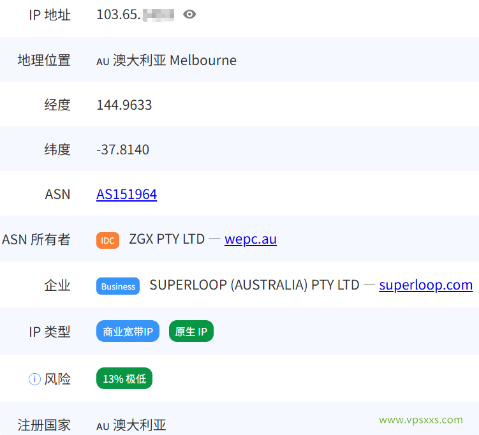
Task: Click the 经度 row label
Action: [57, 105]
